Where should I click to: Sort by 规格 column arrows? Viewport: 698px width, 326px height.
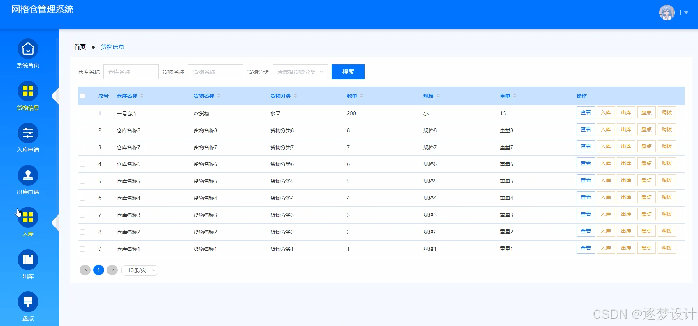[x=438, y=96]
